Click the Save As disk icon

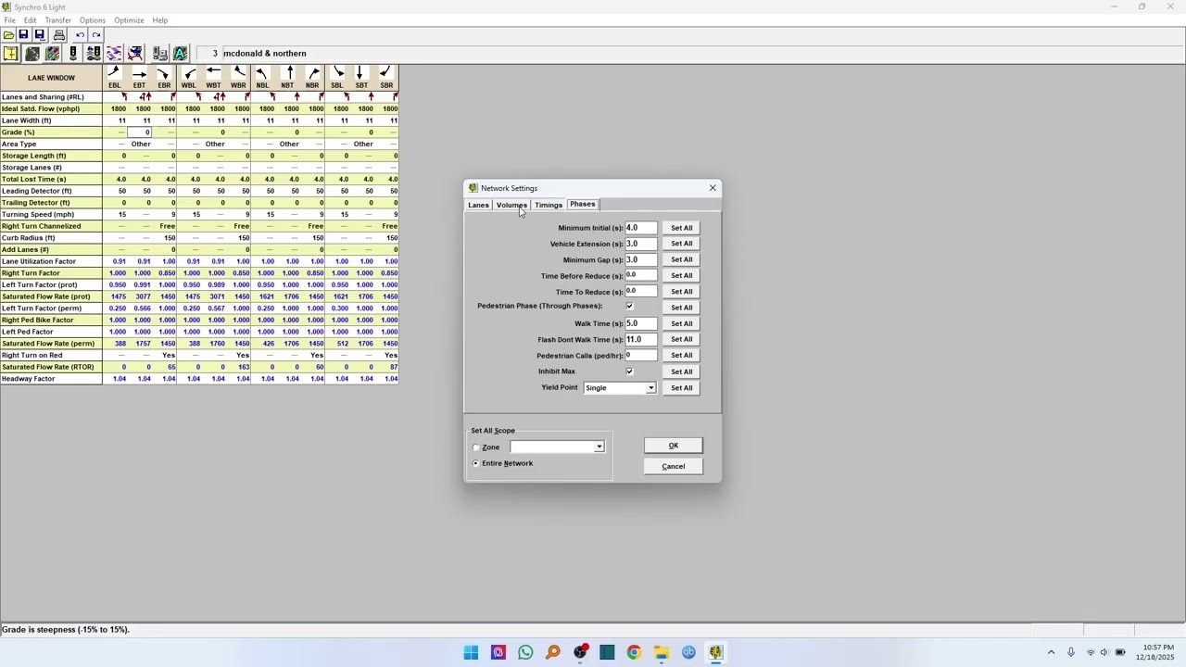(x=40, y=35)
